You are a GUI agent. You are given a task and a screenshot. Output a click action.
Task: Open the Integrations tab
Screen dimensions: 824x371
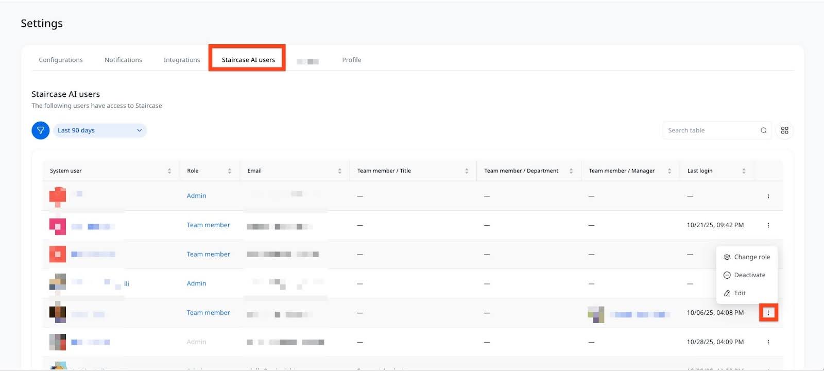pyautogui.click(x=182, y=60)
